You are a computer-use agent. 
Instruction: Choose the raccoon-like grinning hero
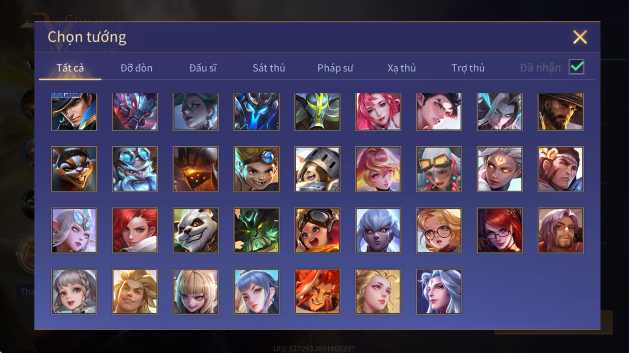tap(74, 169)
